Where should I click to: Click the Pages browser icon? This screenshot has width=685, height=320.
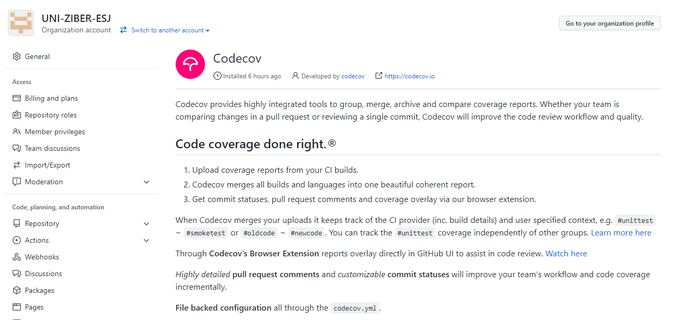[x=17, y=307]
